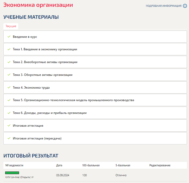The height and width of the screenshot is (183, 189).
Task: Click the green checkmark beside Введение в курс
Action: (9, 36)
